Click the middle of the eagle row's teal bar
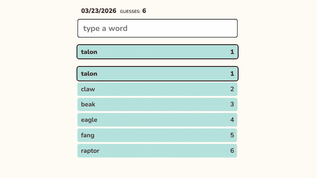The image size is (317, 178). click(157, 120)
